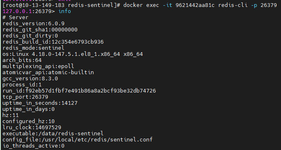Click the 127.0.0.1:26379 prompt text
The height and width of the screenshot is (150, 281).
click(29, 11)
